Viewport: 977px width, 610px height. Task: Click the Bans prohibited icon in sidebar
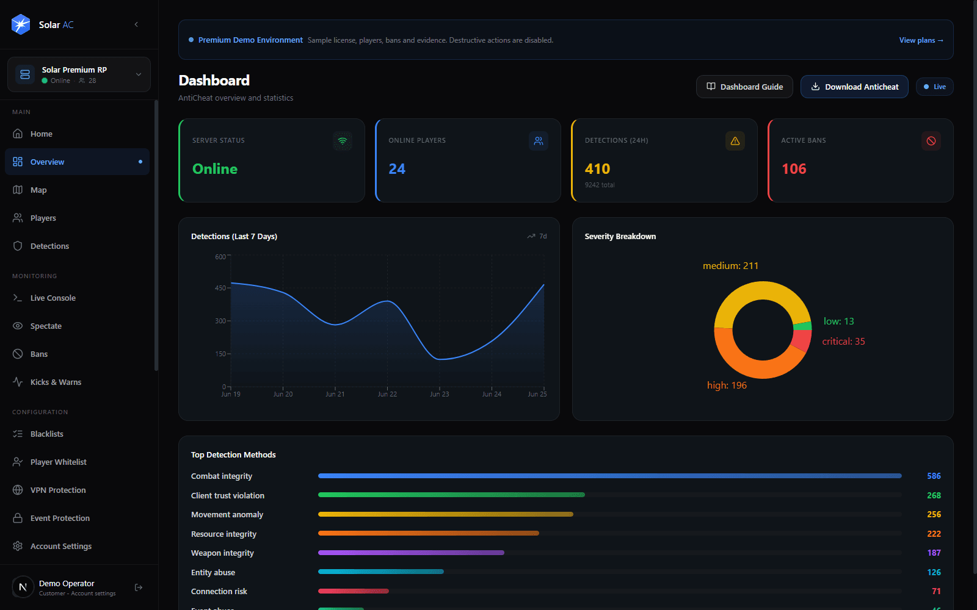tap(18, 354)
